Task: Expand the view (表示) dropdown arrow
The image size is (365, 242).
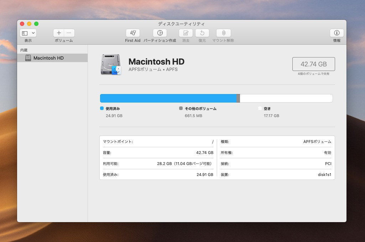Action: pyautogui.click(x=33, y=33)
